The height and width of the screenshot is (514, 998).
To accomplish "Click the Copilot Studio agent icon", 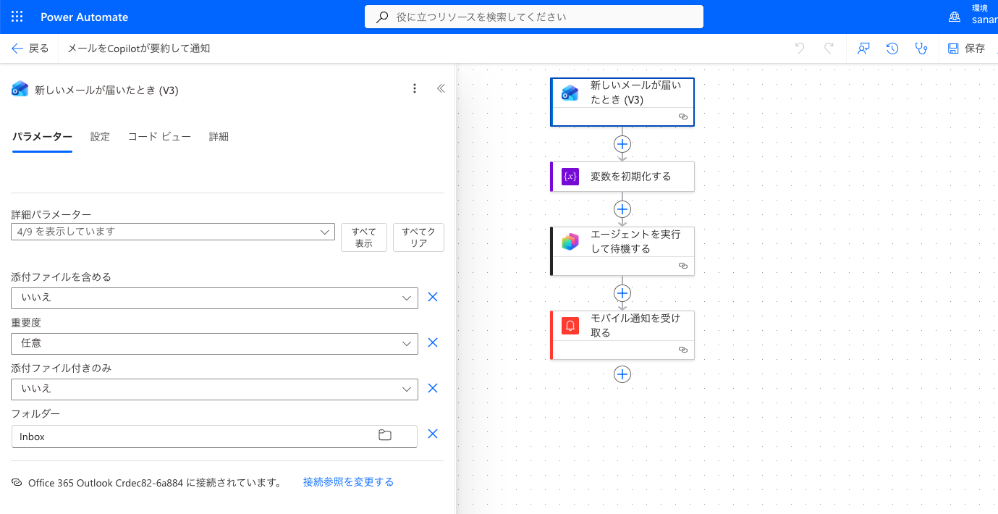I will point(570,242).
